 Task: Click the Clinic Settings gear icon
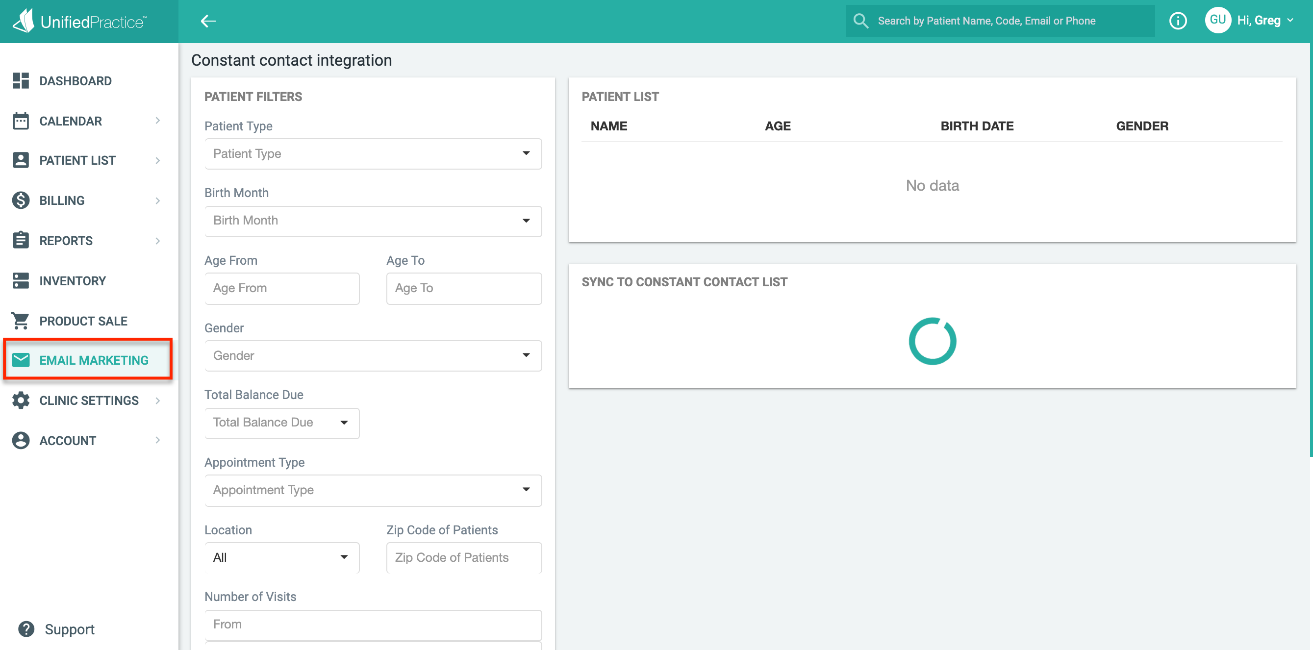pyautogui.click(x=21, y=400)
